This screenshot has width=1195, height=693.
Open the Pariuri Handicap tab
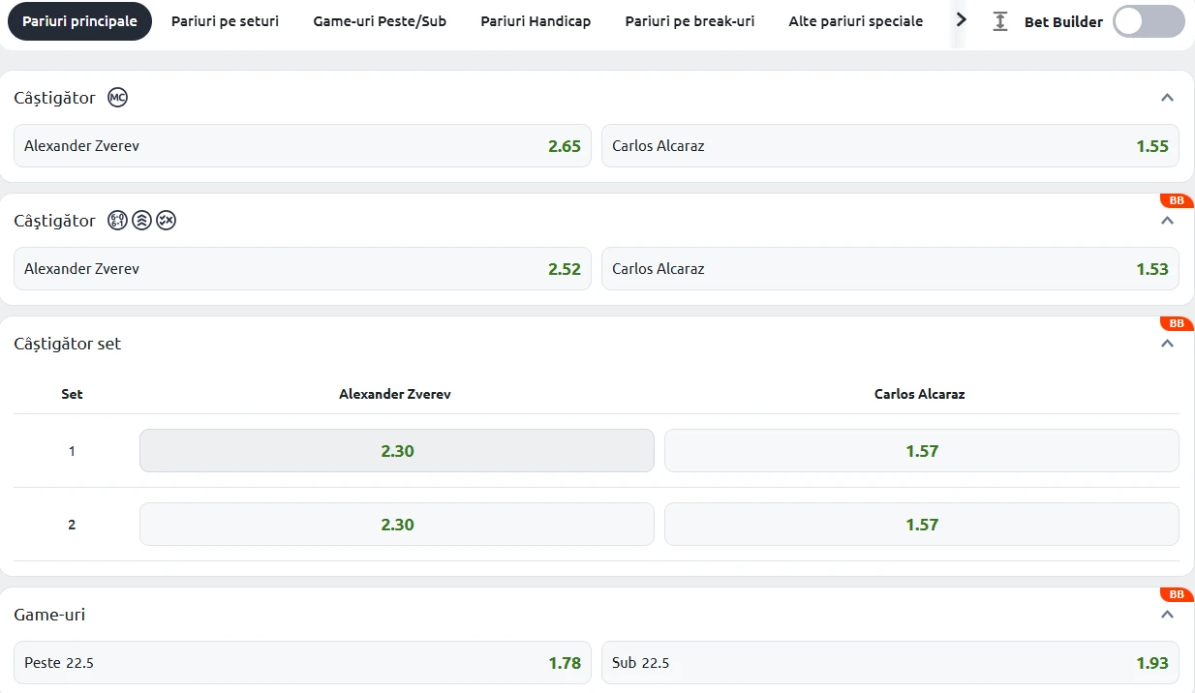(536, 21)
